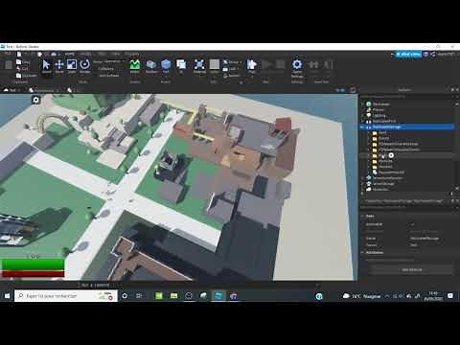Select the Test place document tab
Screen dimensions: 460x345
[x=12, y=90]
